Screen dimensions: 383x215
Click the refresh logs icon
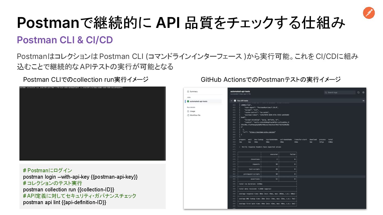click(359, 92)
